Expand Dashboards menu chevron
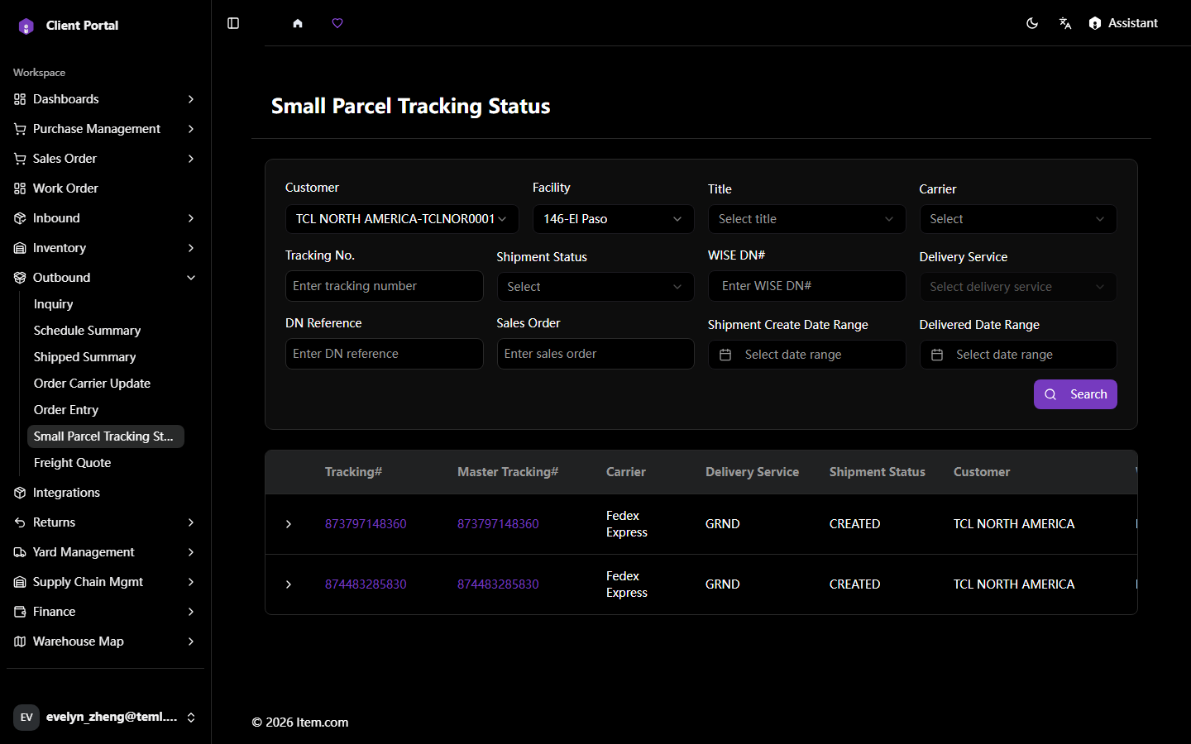The width and height of the screenshot is (1191, 744). [191, 99]
